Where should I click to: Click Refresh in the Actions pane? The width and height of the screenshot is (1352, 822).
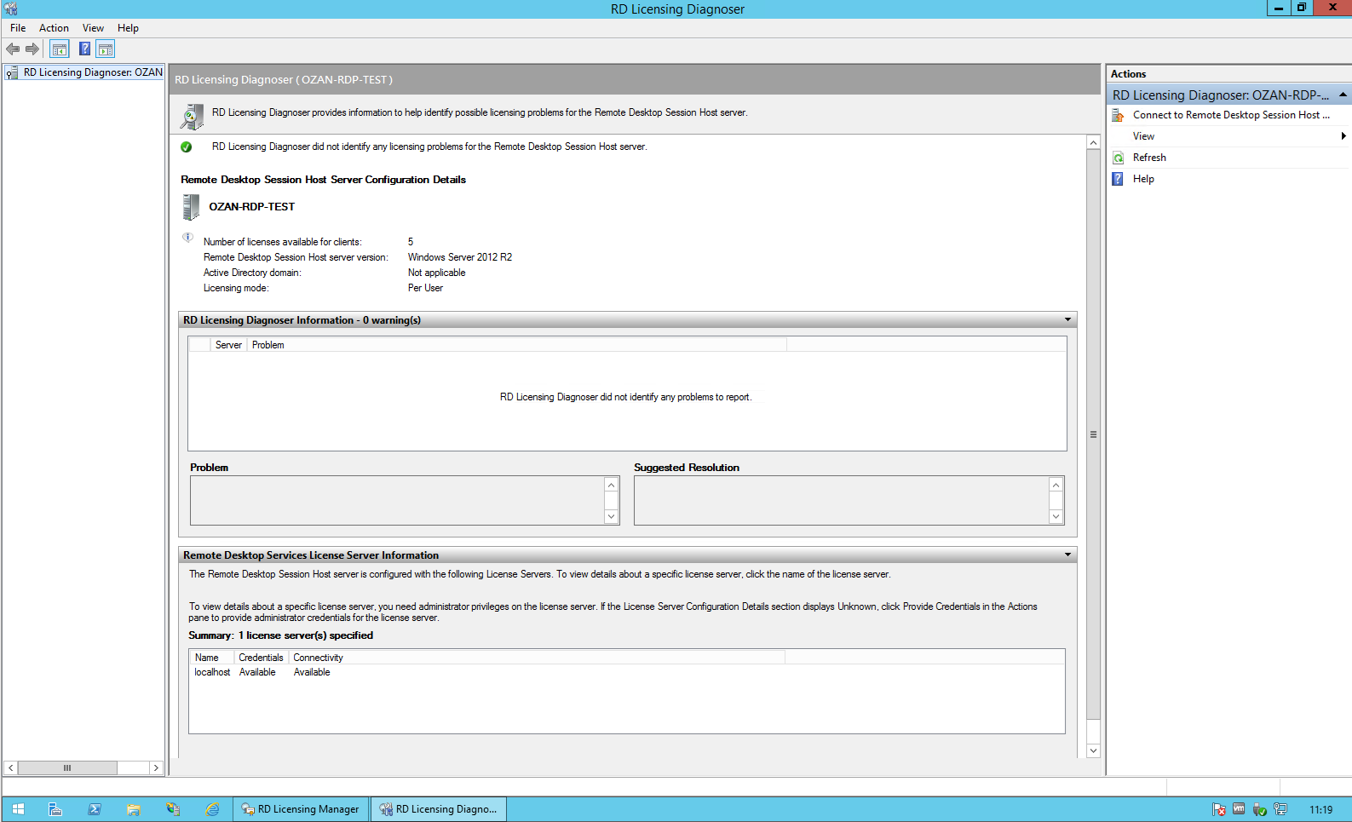pos(1149,158)
